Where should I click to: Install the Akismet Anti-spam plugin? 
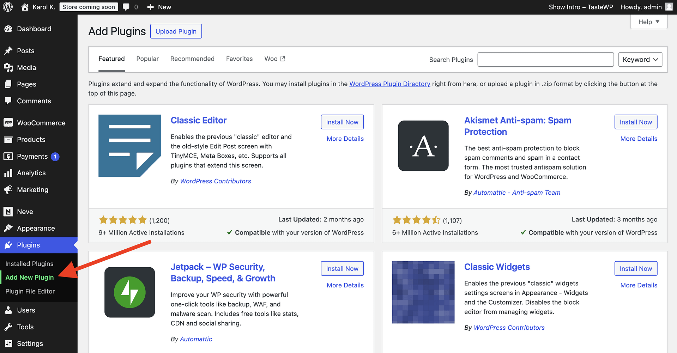click(x=636, y=122)
